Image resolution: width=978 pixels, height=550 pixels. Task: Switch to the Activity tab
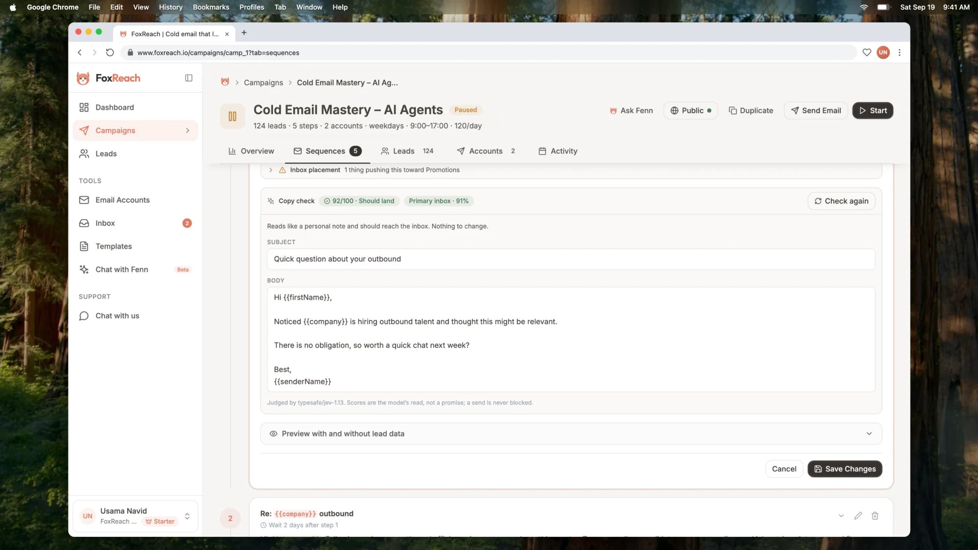pyautogui.click(x=557, y=151)
